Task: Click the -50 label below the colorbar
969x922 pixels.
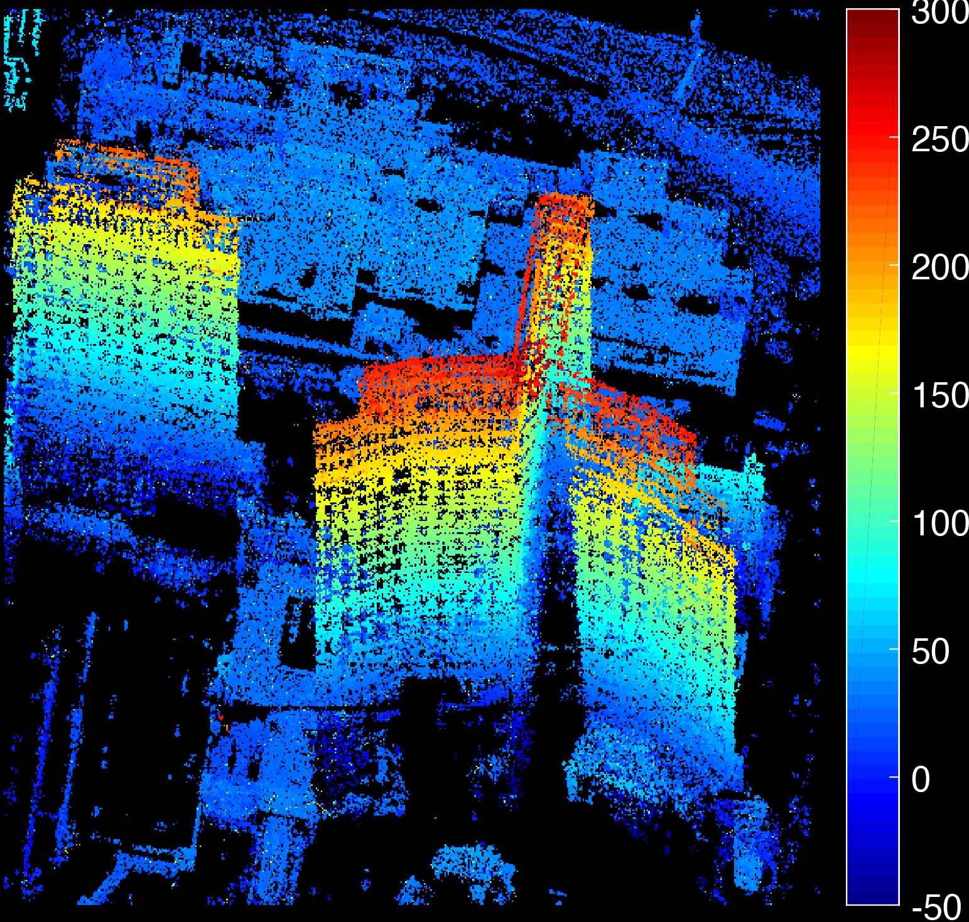Action: pos(936,907)
